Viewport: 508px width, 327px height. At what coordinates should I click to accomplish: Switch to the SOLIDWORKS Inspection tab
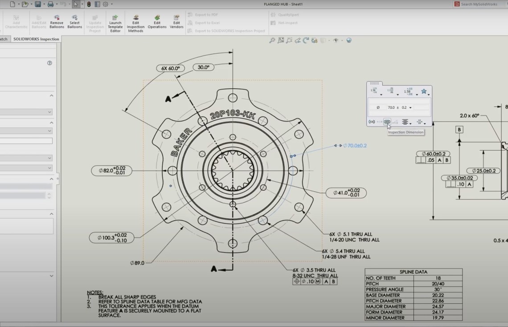[36, 39]
